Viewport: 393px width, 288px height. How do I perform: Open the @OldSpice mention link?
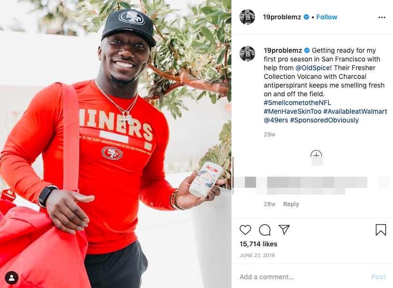point(313,68)
